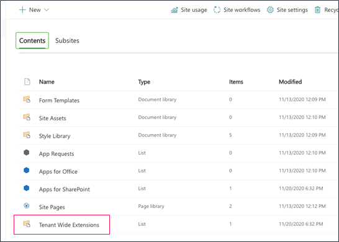Click 'Document library' type in Site Assets row
This screenshot has height=242, width=339.
158,117
